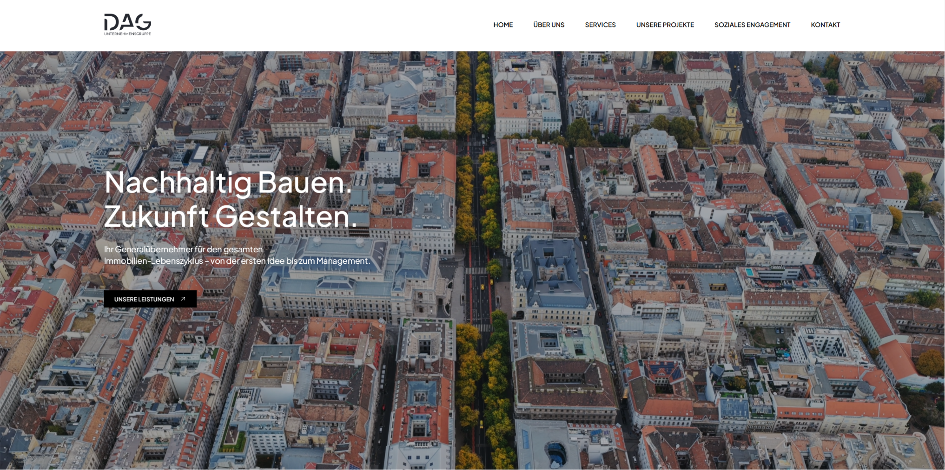Open the HOME menu item
945x470 pixels.
pyautogui.click(x=503, y=25)
